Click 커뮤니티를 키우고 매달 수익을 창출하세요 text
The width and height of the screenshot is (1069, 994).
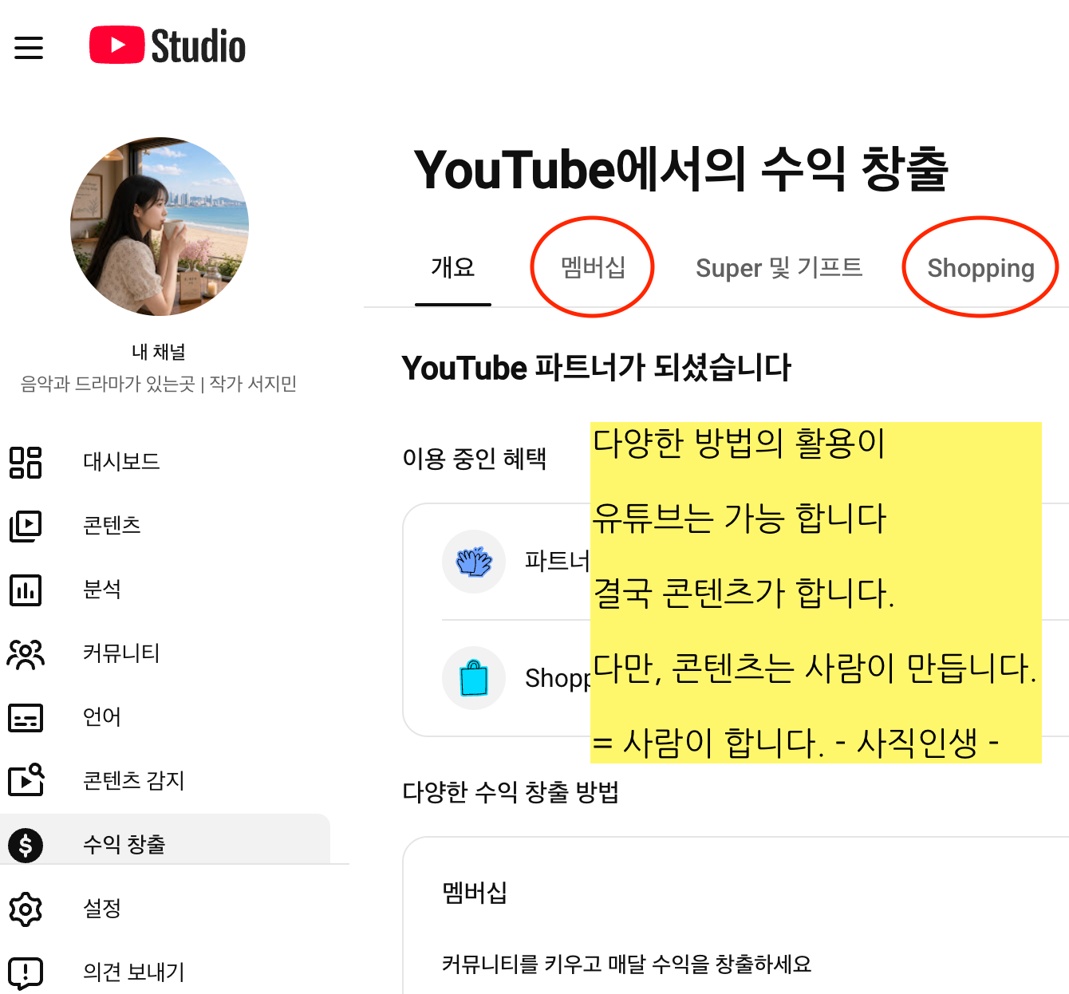click(626, 964)
